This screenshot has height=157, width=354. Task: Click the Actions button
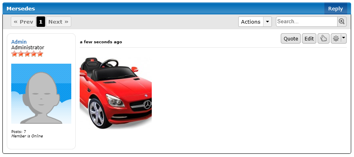point(251,22)
